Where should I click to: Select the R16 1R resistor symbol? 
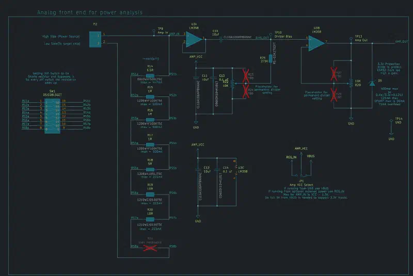click(x=150, y=120)
